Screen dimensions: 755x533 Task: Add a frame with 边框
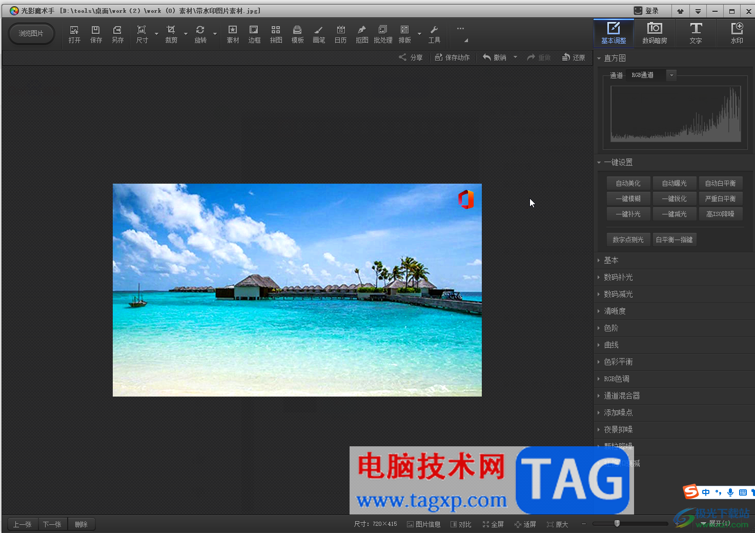[254, 34]
